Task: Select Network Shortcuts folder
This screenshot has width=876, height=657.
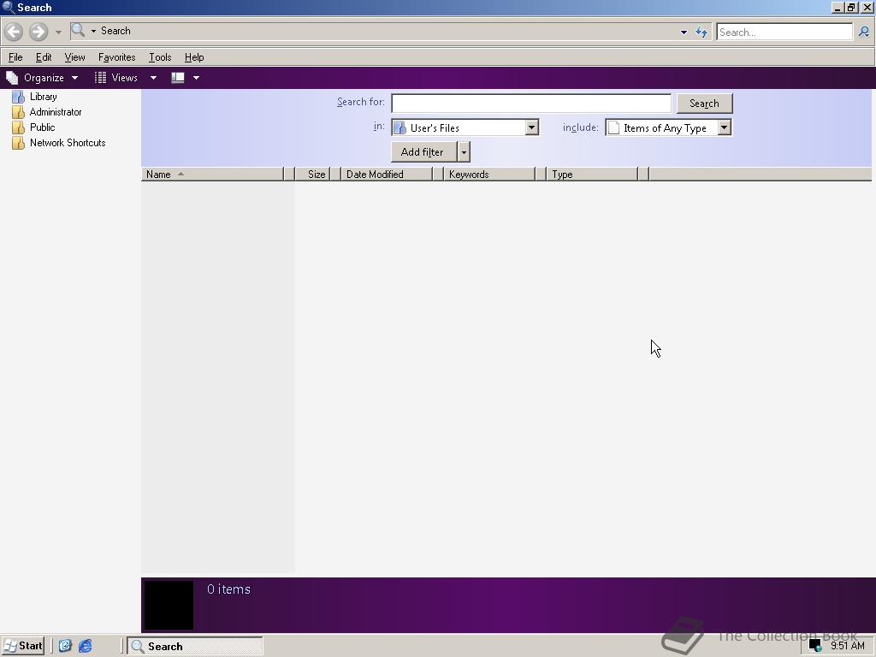Action: click(68, 143)
